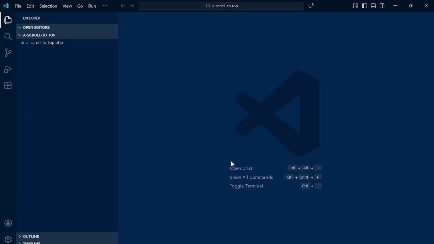
Task: Click the Show All Commands hint
Action: (251, 177)
